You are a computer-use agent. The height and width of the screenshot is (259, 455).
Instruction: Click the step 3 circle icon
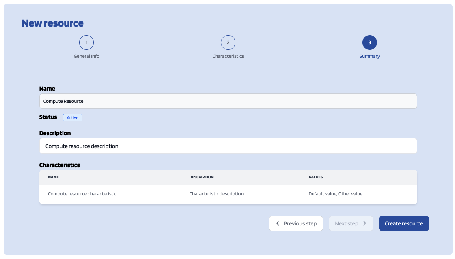pyautogui.click(x=369, y=42)
